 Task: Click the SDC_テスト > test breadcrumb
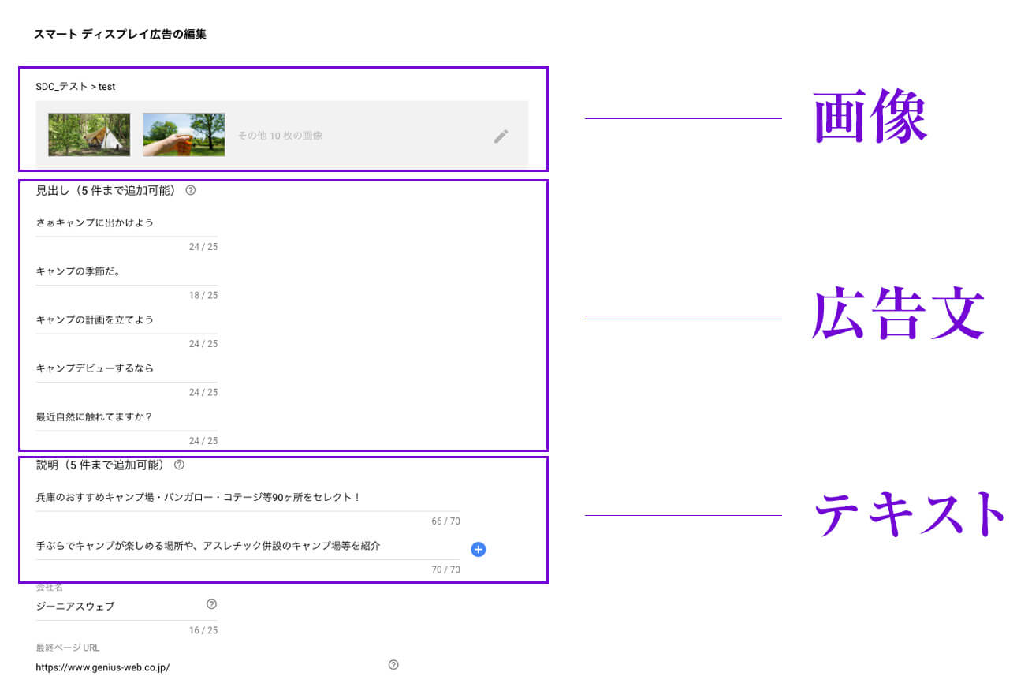[x=76, y=86]
